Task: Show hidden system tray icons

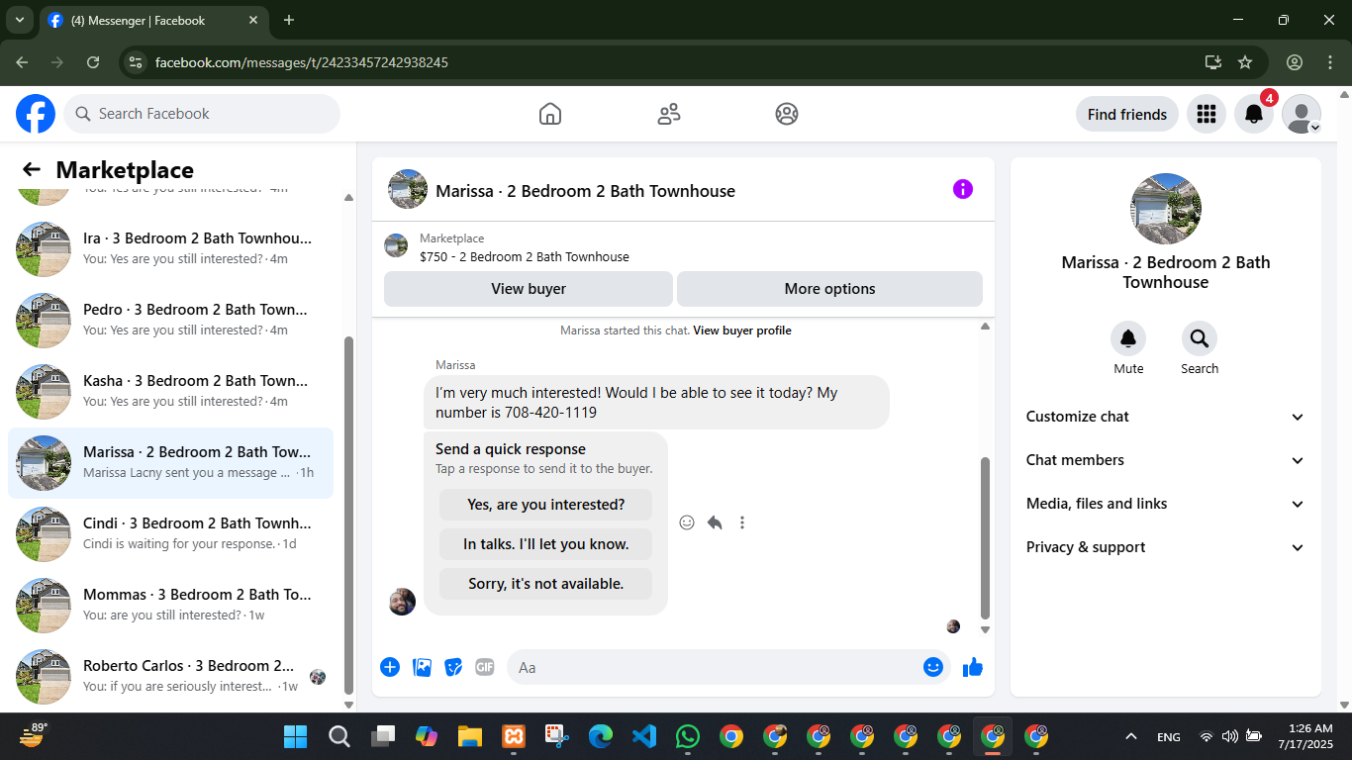Action: (x=1130, y=736)
